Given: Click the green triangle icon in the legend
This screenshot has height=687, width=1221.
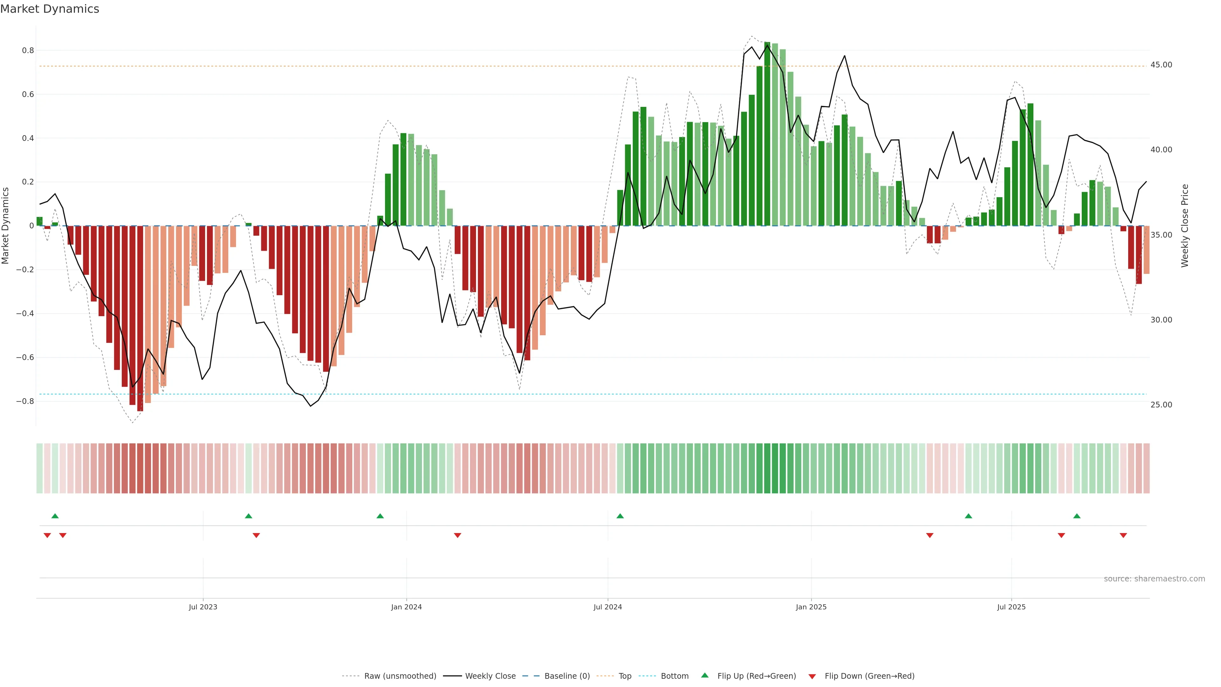Looking at the screenshot, I should [705, 675].
